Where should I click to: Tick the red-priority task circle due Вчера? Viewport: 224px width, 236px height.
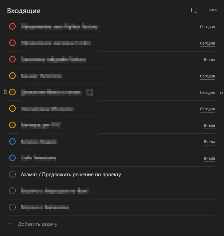[x=12, y=59]
